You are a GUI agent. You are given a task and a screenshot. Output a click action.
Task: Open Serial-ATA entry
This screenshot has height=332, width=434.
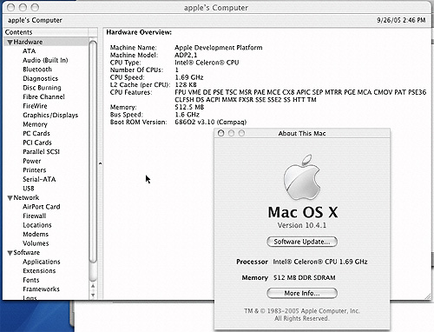(39, 179)
